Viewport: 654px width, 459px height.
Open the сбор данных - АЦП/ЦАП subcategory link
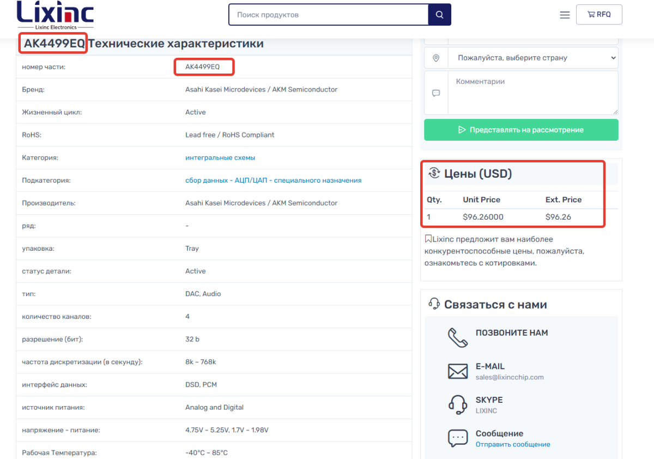274,180
